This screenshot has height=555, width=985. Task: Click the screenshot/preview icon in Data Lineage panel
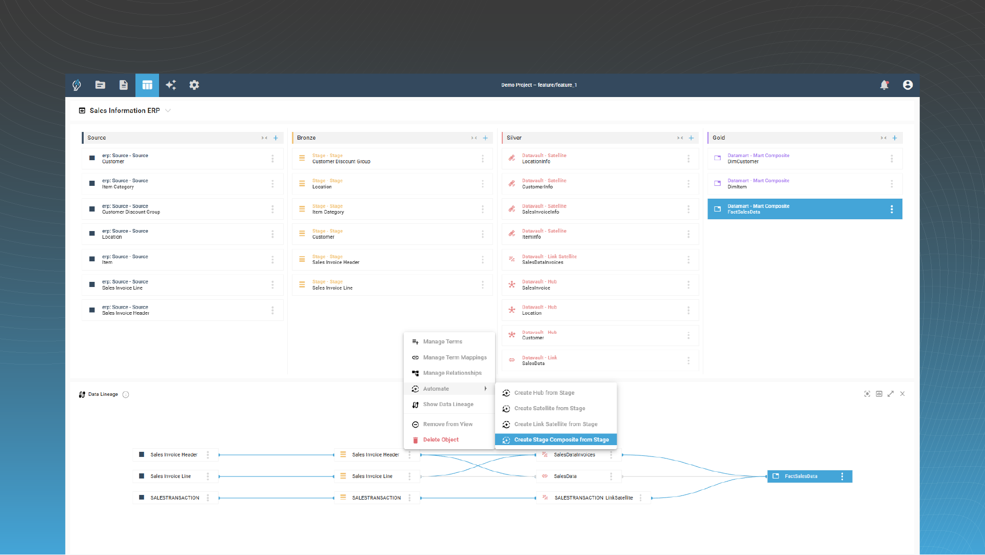(879, 394)
